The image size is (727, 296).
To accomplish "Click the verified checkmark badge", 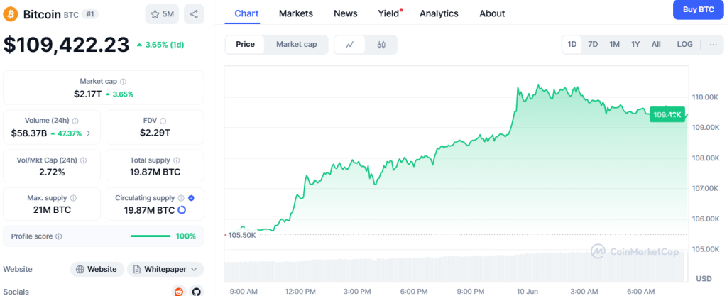I will (192, 198).
